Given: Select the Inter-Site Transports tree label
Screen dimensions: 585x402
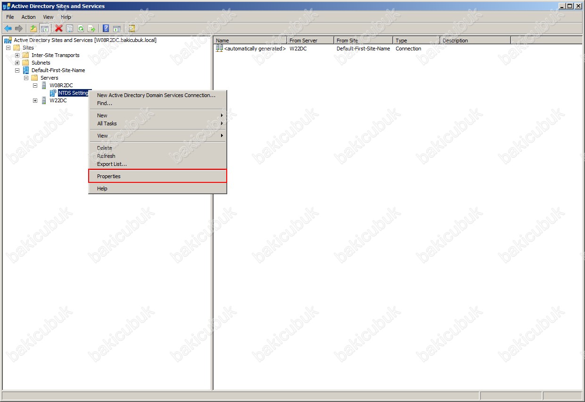Looking at the screenshot, I should point(56,55).
